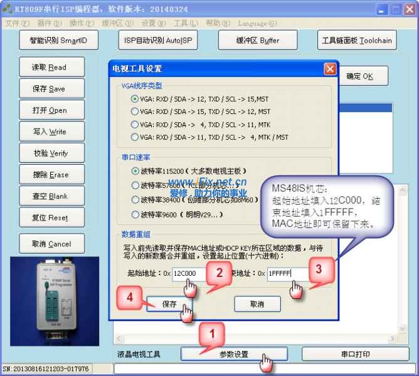Click the 读取 Read button

(49, 68)
